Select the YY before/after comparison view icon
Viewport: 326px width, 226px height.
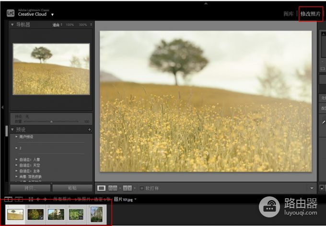pyautogui.click(x=127, y=188)
